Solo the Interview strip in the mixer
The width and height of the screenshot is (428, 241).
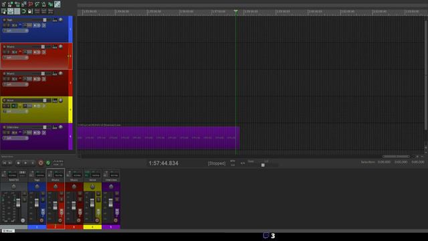point(117,199)
